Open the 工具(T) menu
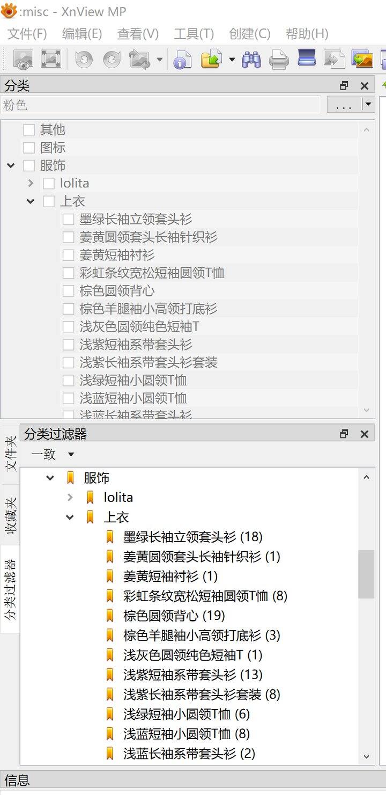 [x=194, y=34]
